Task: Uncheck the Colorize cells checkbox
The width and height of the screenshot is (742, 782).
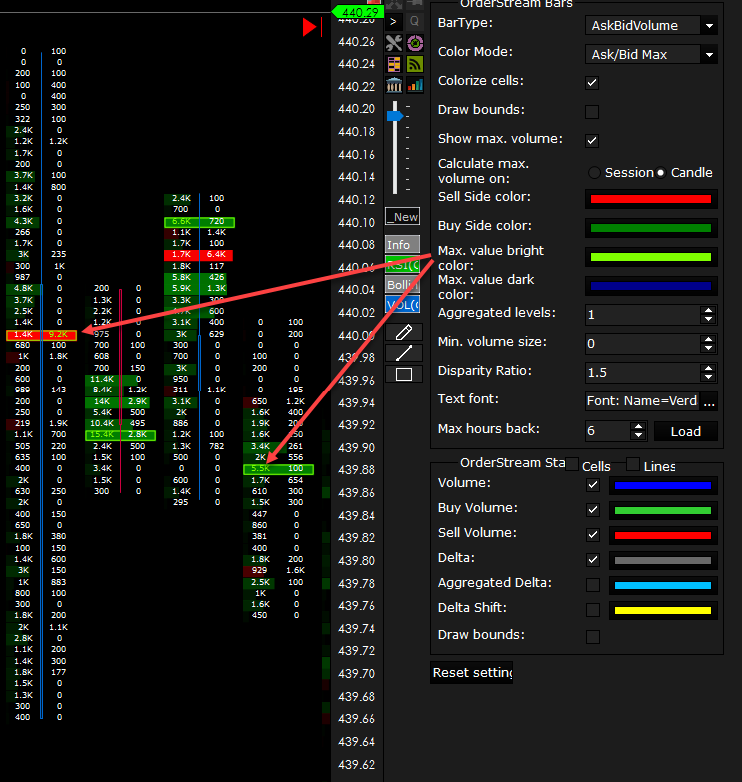Action: (592, 83)
